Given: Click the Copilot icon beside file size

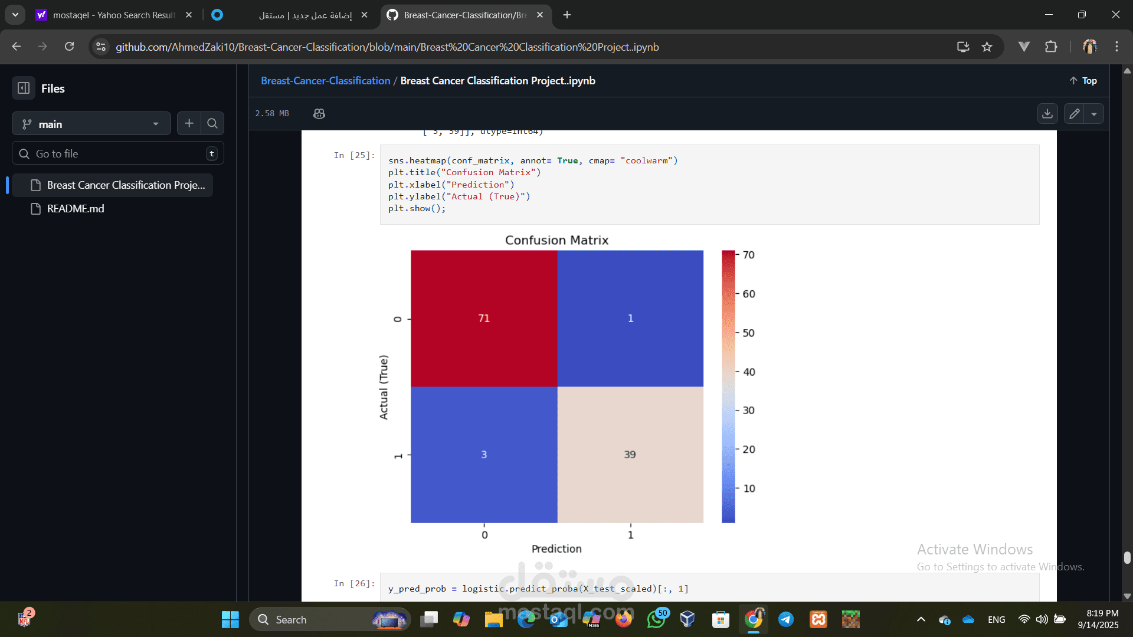Looking at the screenshot, I should pyautogui.click(x=319, y=113).
